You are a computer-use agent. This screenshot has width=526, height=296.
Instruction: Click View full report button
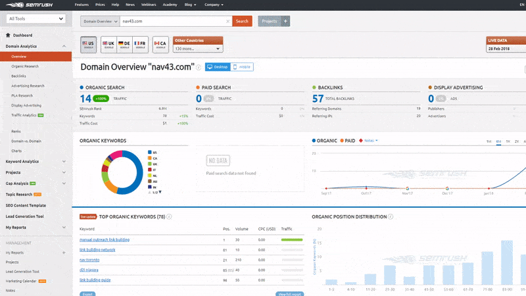pyautogui.click(x=289, y=294)
